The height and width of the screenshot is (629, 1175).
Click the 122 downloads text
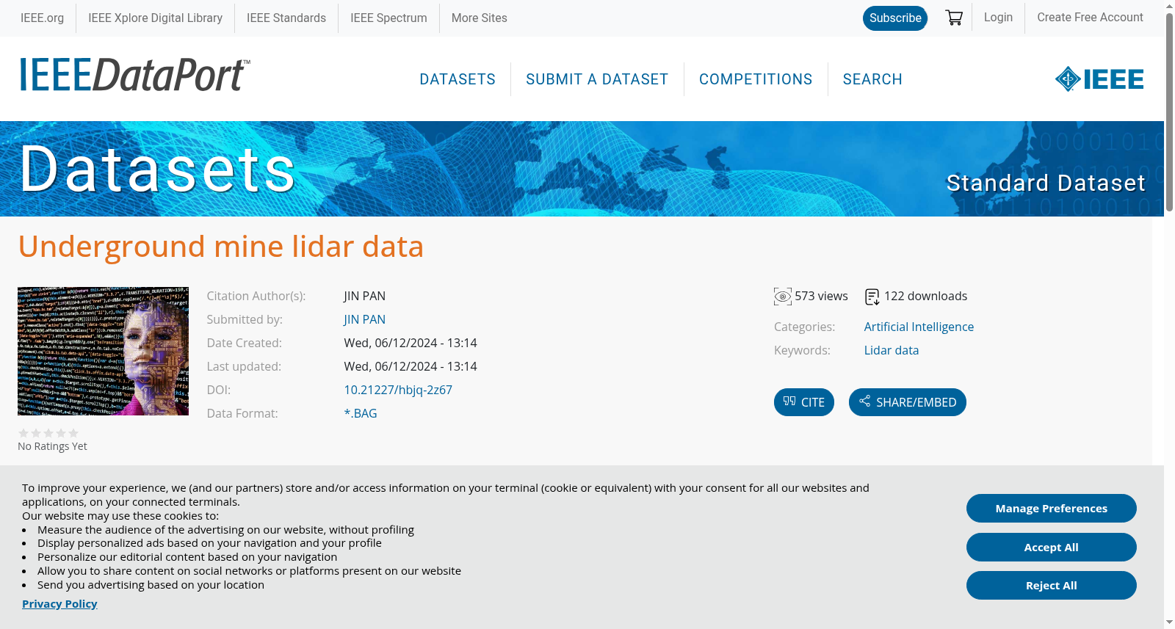pos(925,297)
